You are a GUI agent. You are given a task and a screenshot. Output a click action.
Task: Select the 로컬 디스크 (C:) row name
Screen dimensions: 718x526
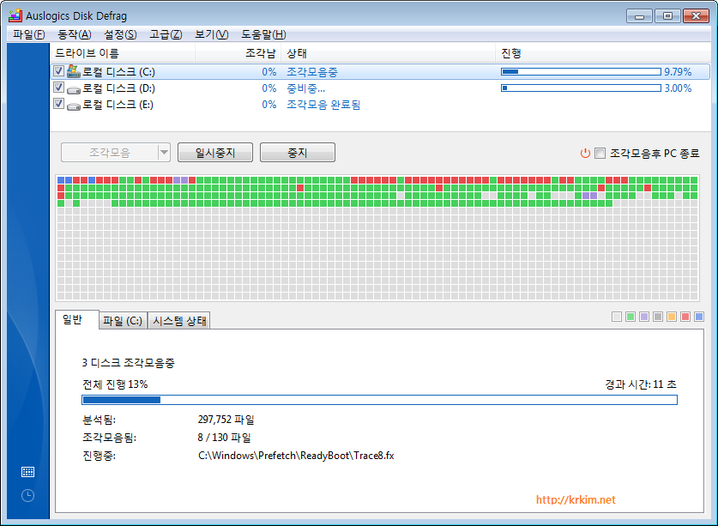[118, 72]
